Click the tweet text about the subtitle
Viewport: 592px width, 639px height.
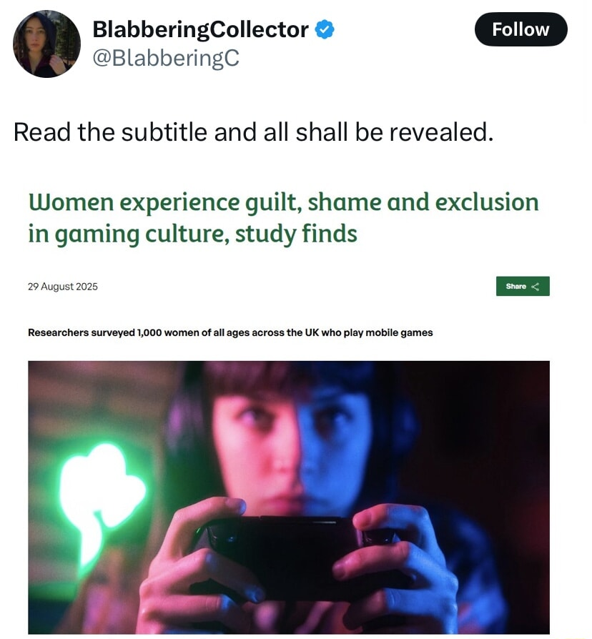tap(253, 132)
